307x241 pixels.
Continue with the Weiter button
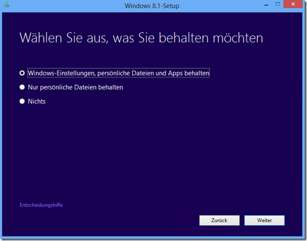point(264,220)
